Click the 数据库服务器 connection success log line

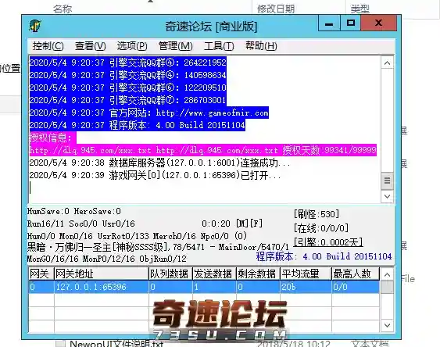pos(159,163)
